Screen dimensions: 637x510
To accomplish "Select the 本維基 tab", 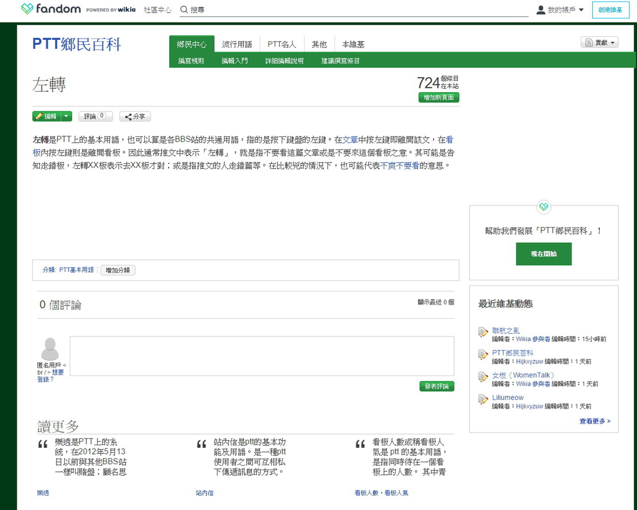I will pos(353,44).
